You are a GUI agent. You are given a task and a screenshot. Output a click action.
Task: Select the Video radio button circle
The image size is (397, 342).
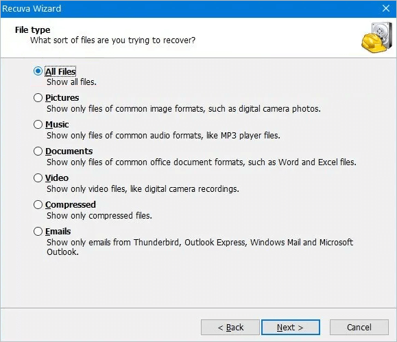pyautogui.click(x=38, y=178)
